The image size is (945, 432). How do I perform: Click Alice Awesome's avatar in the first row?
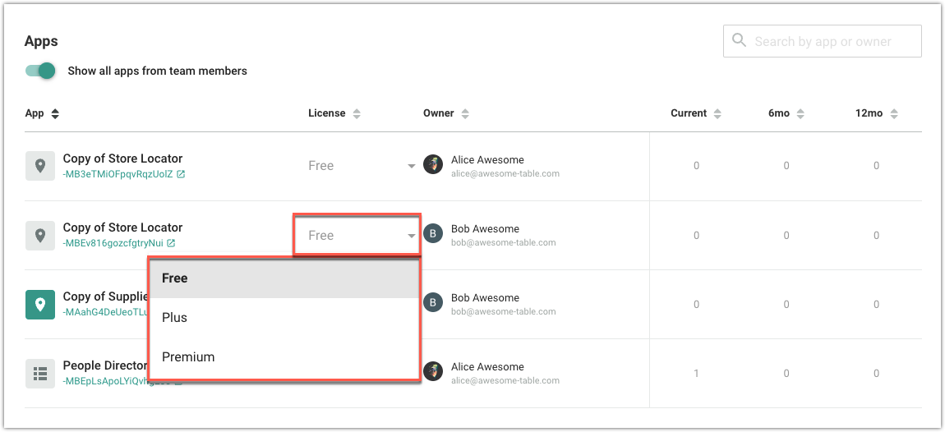(433, 165)
